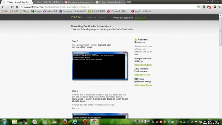Open the Google bookmark

coord(36,11)
